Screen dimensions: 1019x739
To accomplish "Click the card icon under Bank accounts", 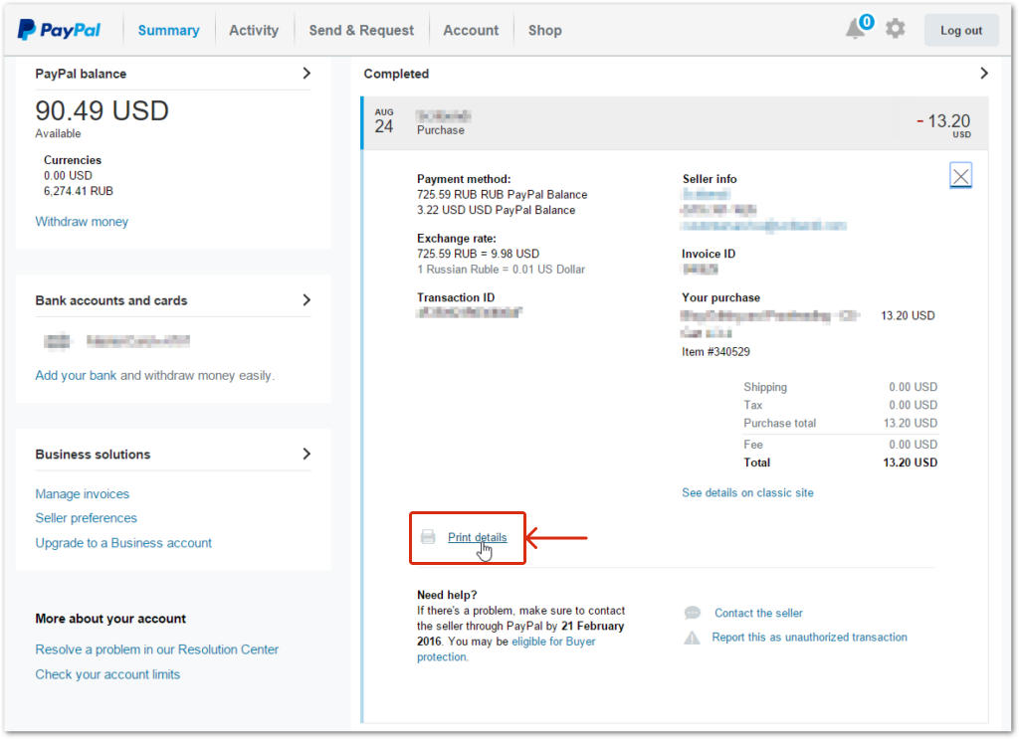I will [x=57, y=341].
